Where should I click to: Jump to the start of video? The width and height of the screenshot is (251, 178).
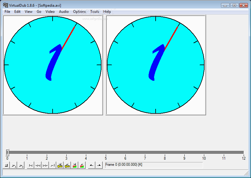(30, 165)
